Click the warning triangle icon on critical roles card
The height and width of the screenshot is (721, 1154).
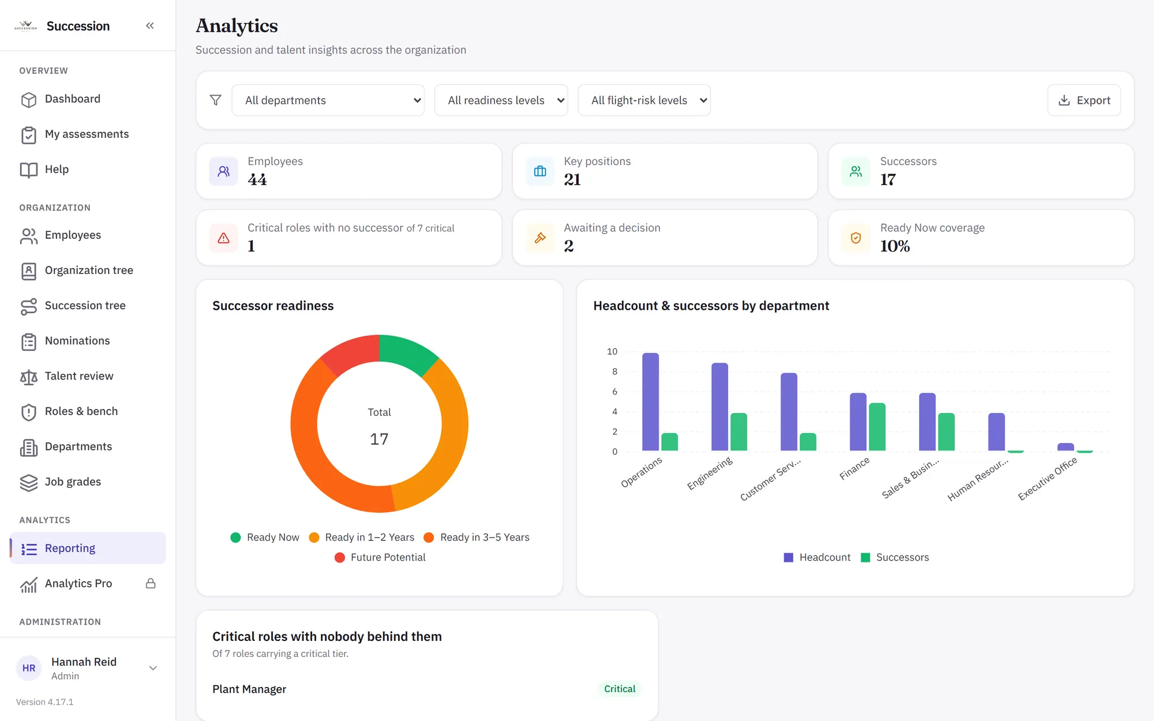[x=224, y=238]
